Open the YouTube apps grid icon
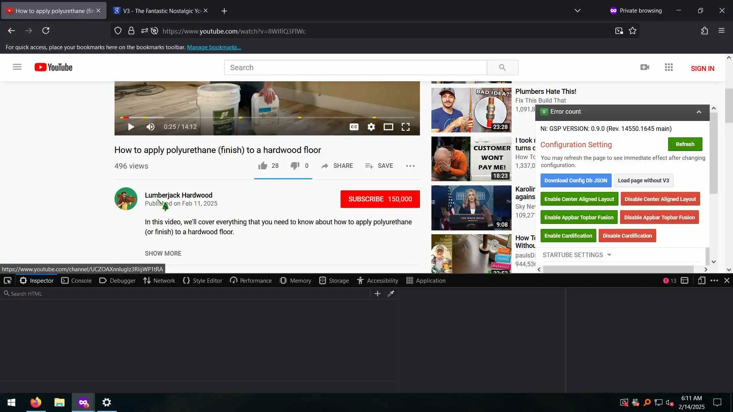The height and width of the screenshot is (412, 733). point(668,68)
